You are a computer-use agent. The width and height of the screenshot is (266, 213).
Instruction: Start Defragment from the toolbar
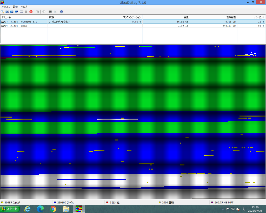7,12
